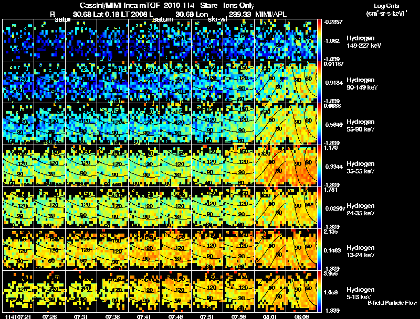Click the -0.2857 color scale maximum value
Image resolution: width=420 pixels, height=319 pixels.
click(333, 22)
